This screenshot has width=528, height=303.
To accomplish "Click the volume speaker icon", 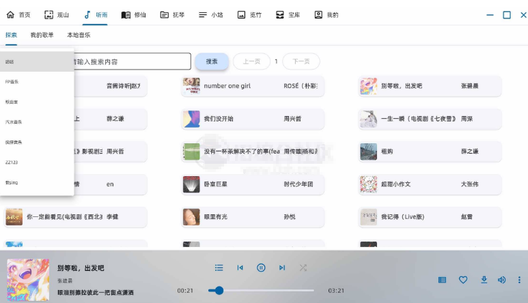I will click(502, 280).
